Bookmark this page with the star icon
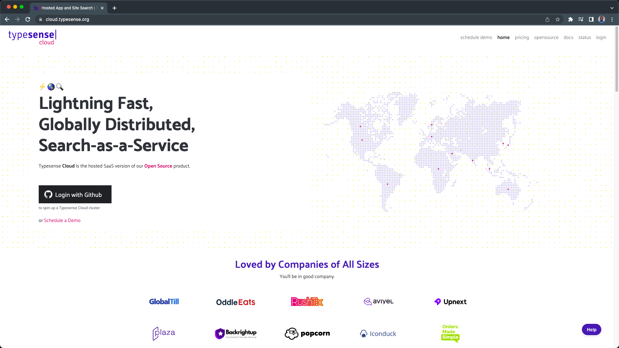619x348 pixels. [x=558, y=19]
